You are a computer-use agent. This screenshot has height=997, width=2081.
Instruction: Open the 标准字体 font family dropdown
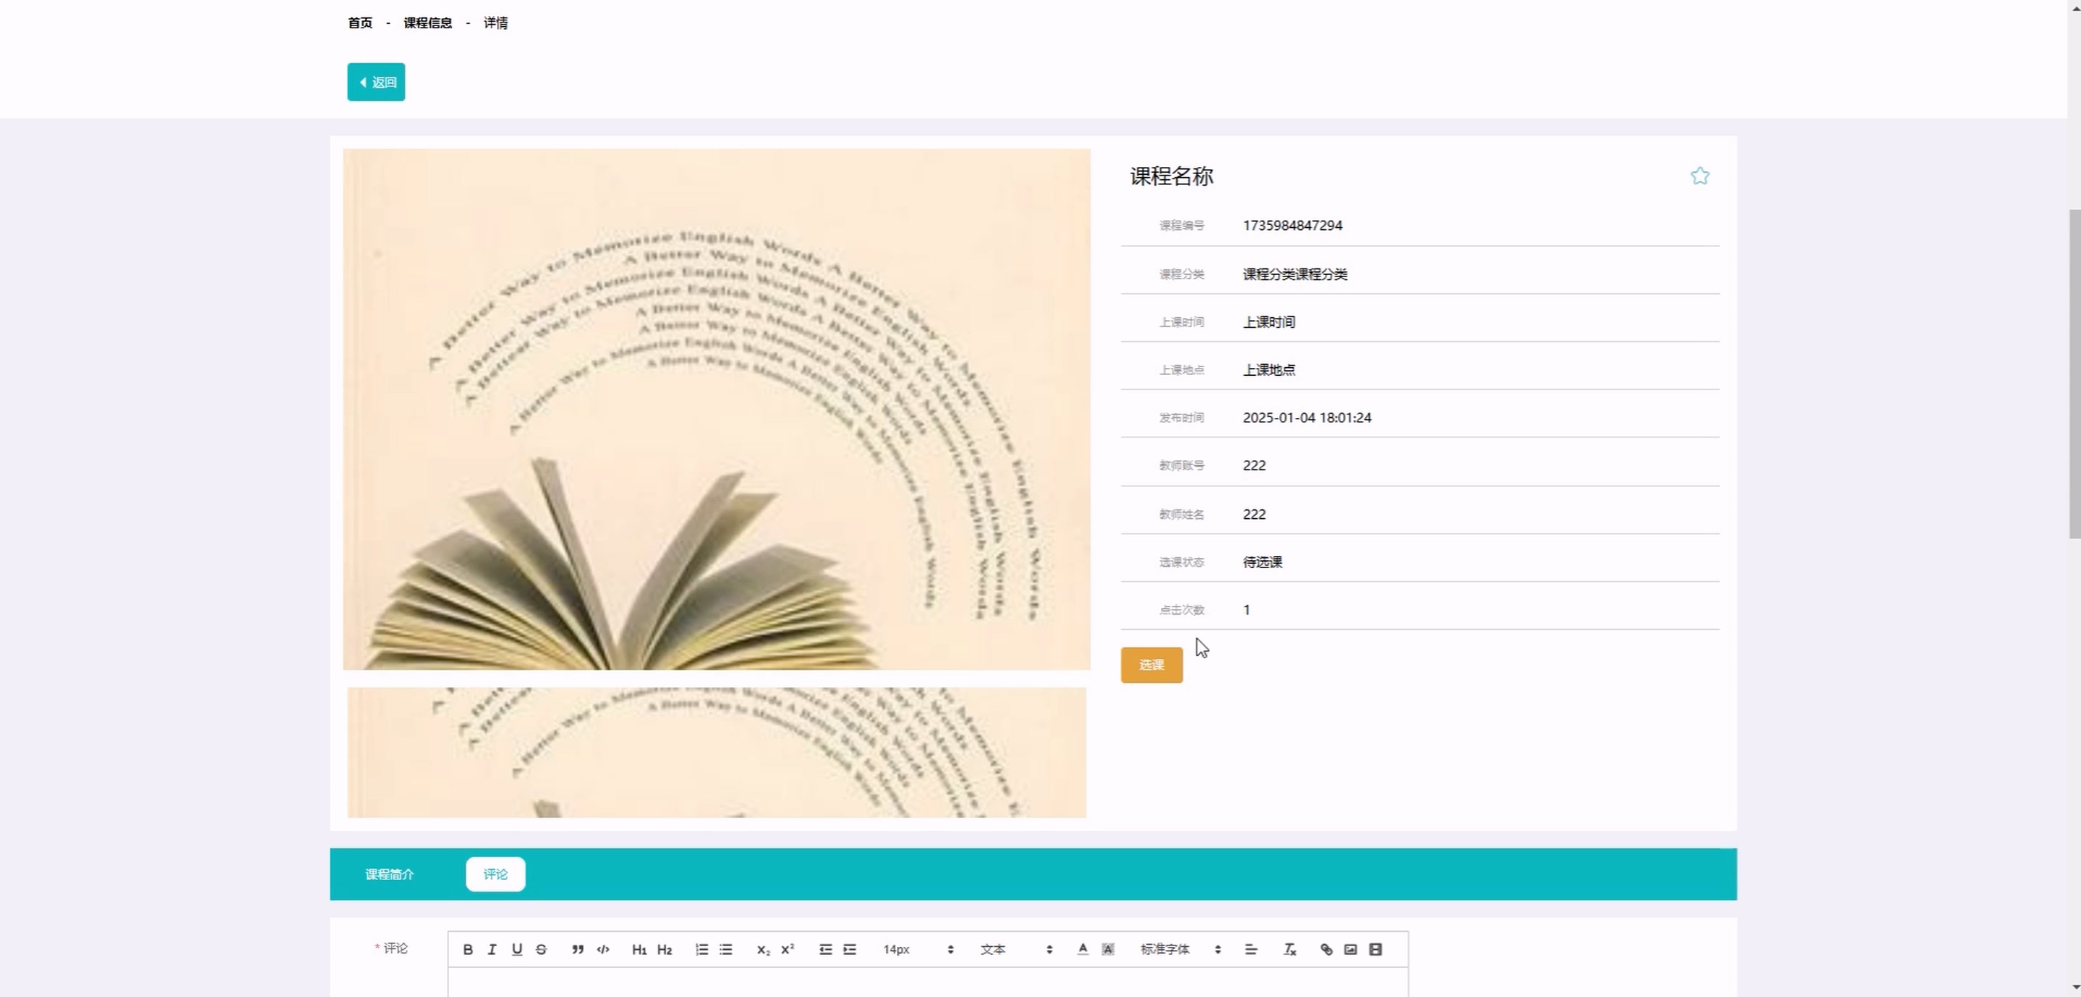point(1179,949)
